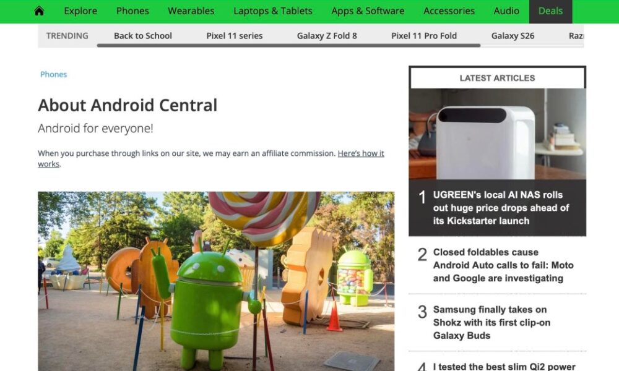The height and width of the screenshot is (371, 619).
Task: Open the Accessories section
Action: [449, 11]
